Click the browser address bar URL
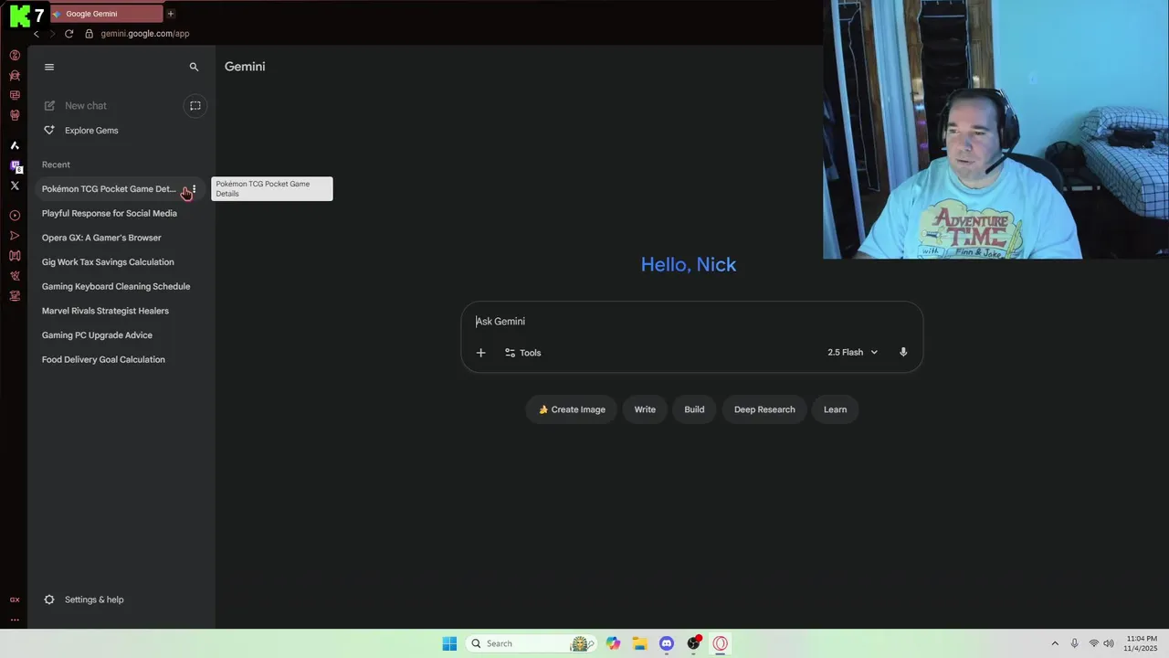1169x658 pixels. tap(145, 34)
